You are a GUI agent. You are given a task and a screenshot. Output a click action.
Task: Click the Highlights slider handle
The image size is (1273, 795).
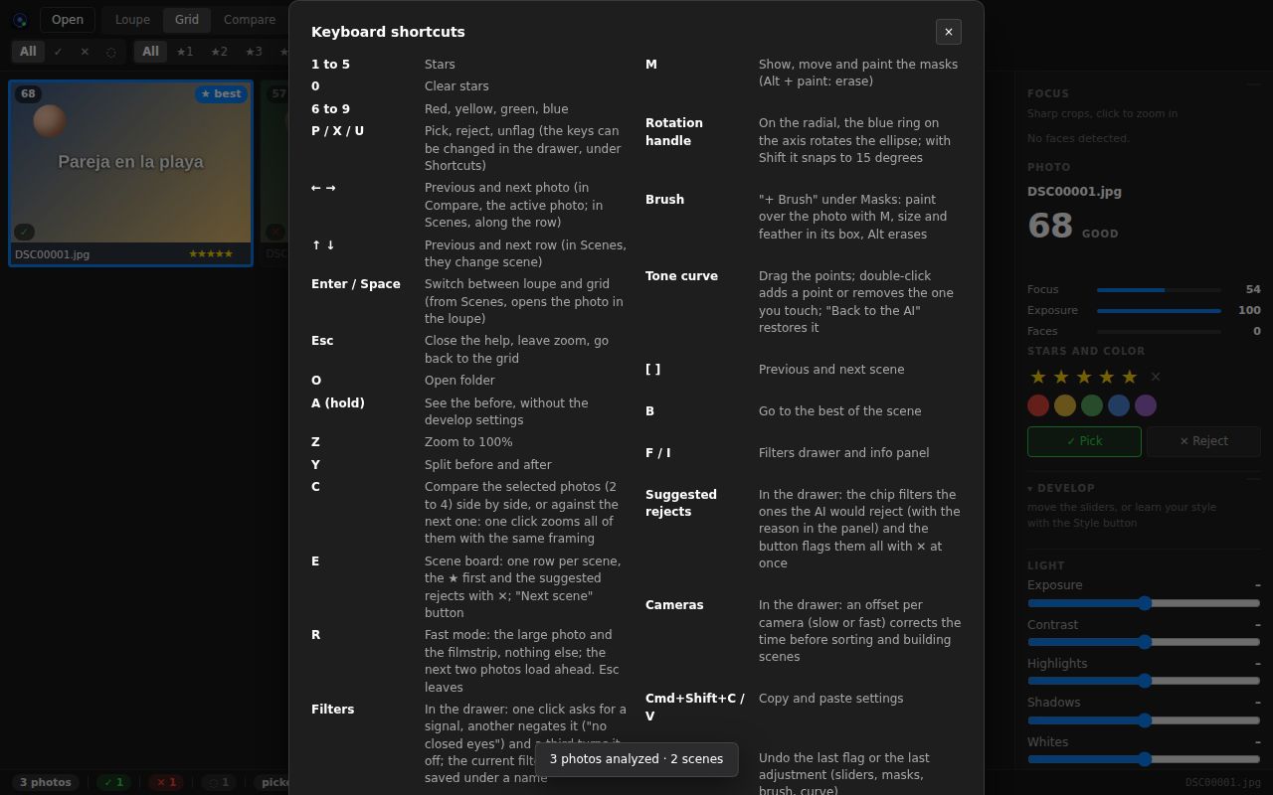(x=1145, y=681)
